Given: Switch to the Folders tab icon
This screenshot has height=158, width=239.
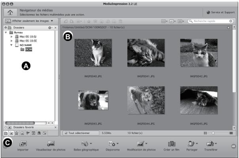Looking at the screenshot, I should click(6, 133).
